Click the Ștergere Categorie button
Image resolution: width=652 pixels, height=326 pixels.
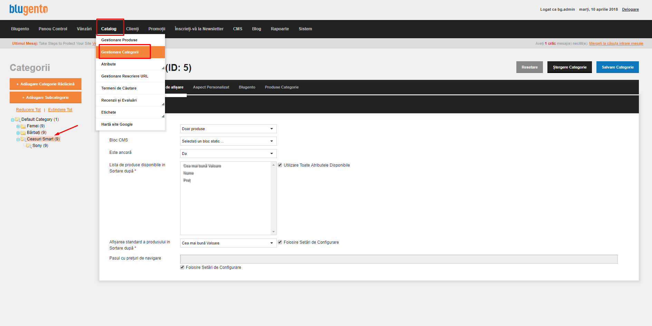pyautogui.click(x=570, y=67)
